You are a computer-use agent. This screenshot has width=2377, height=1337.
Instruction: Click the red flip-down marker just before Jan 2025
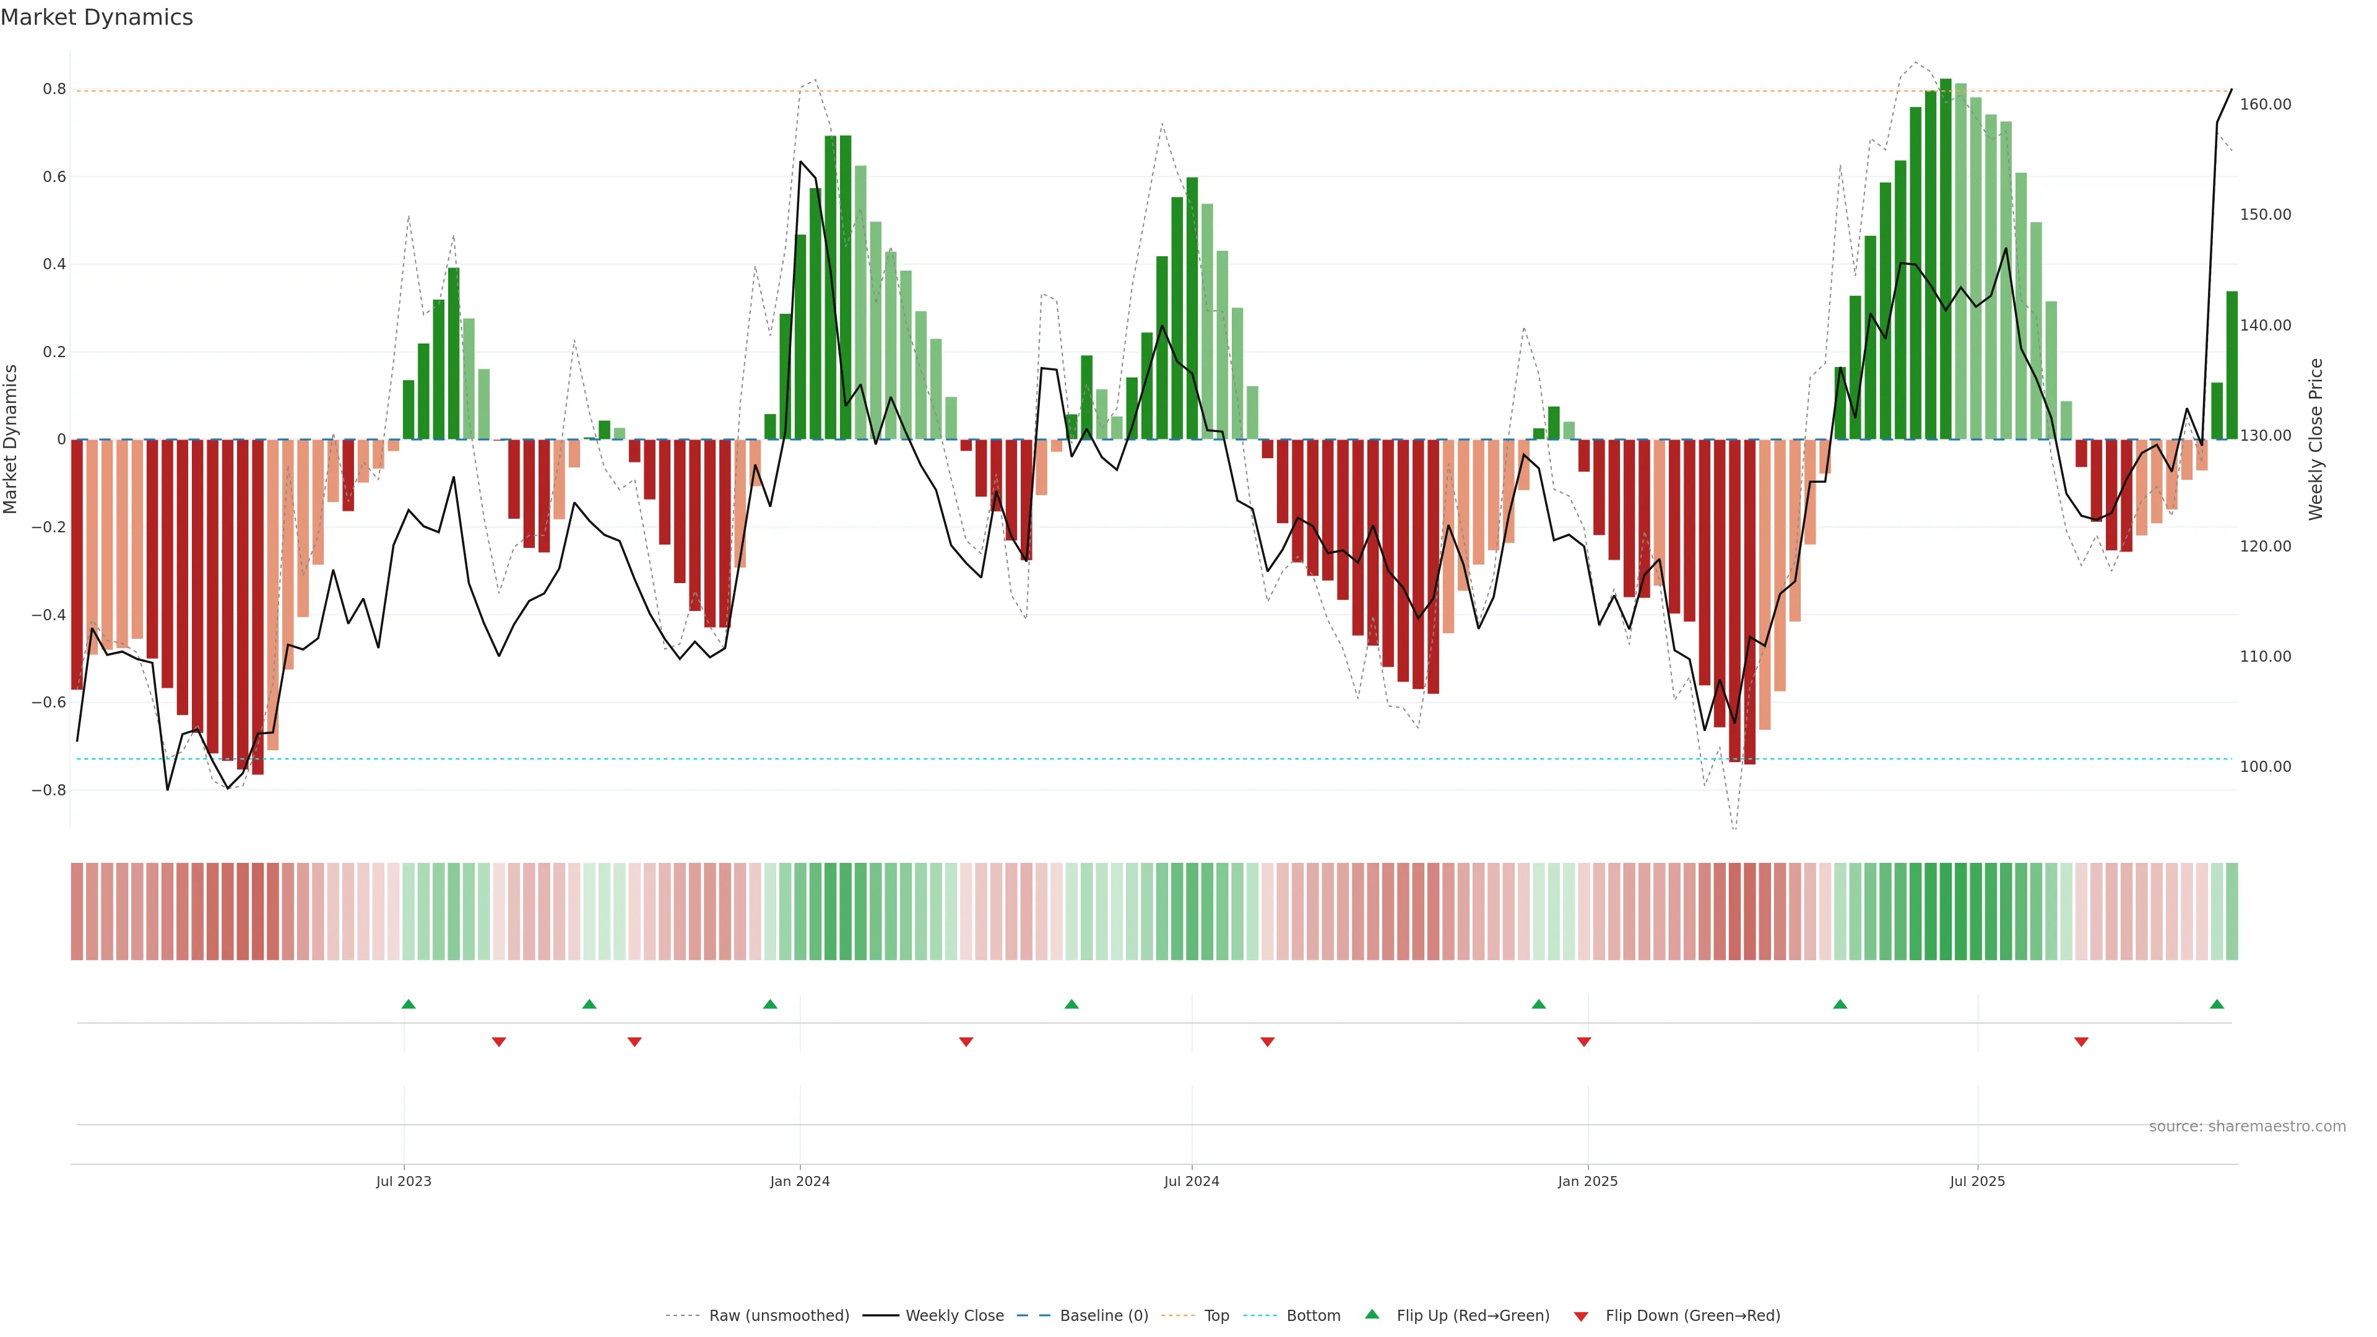[1583, 1042]
